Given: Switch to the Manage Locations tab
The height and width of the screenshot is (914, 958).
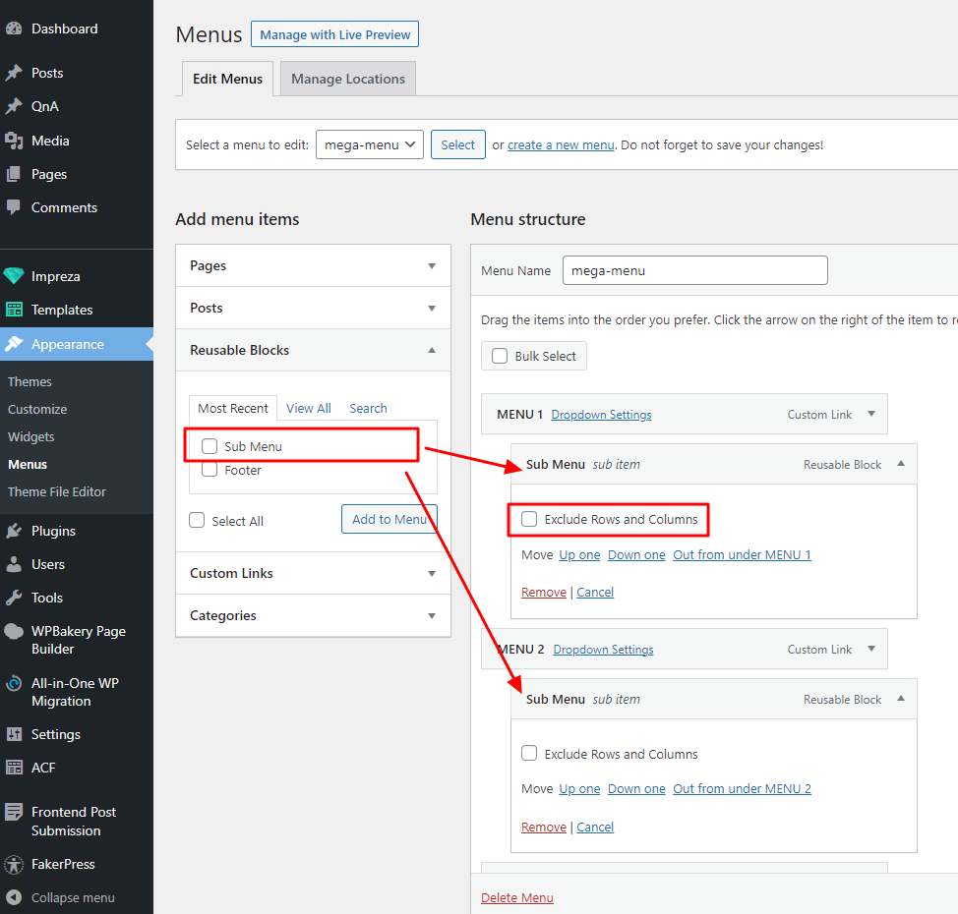Looking at the screenshot, I should point(347,79).
